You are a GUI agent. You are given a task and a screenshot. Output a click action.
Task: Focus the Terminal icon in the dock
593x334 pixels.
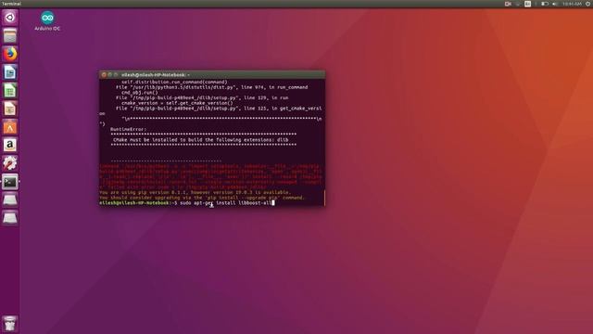pos(10,182)
